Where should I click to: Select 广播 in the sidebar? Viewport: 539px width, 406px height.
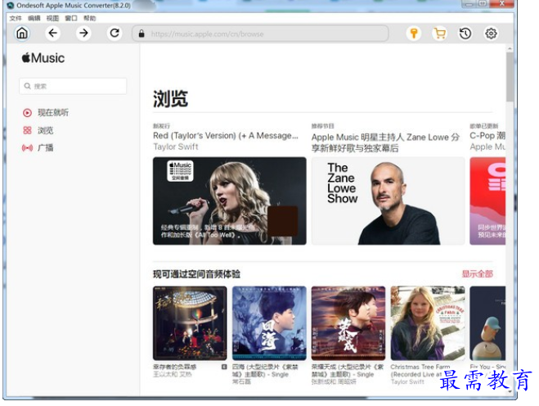click(45, 148)
